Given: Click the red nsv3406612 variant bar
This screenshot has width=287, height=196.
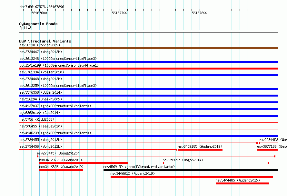Looking at the screenshot, I should [x=192, y=177].
